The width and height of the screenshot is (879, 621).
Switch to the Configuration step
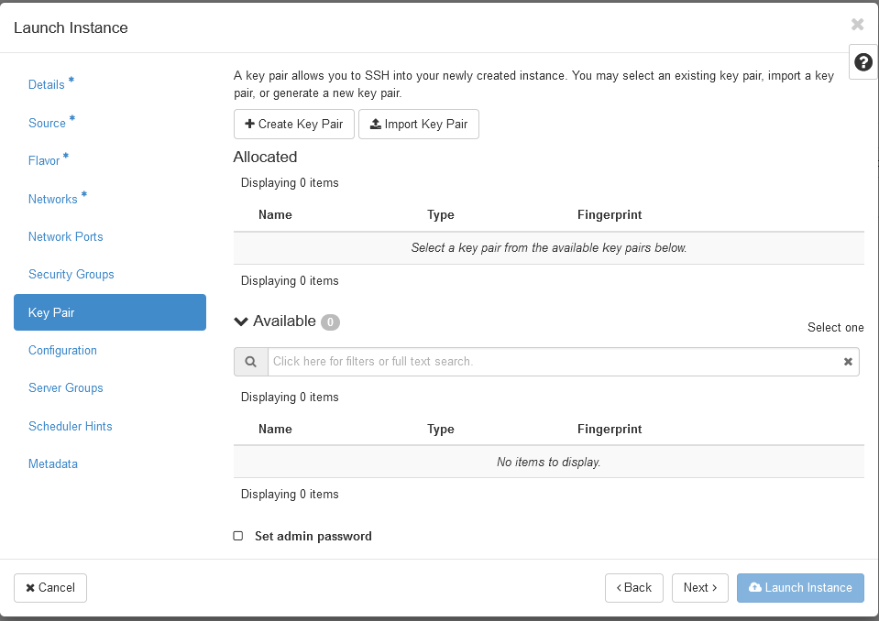[x=62, y=351]
